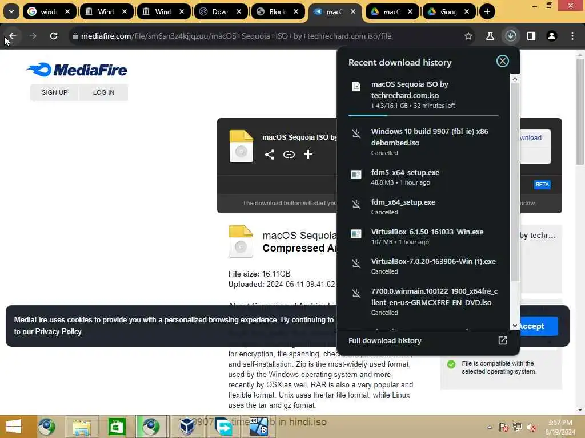Click the VirtualBox-6.1.50 file icon
Viewport: 585px width, 438px height.
pos(356,233)
